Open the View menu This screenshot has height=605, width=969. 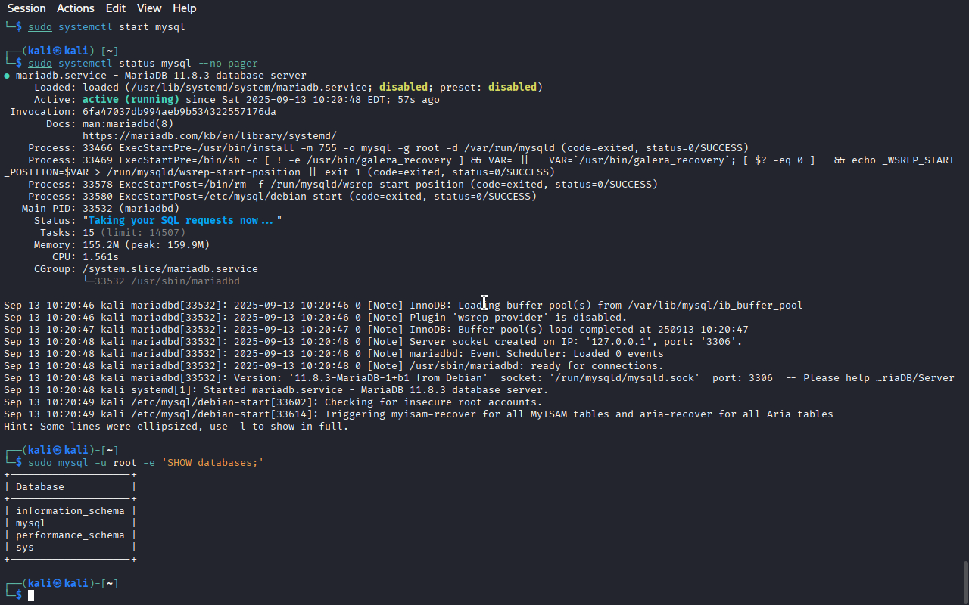[149, 8]
